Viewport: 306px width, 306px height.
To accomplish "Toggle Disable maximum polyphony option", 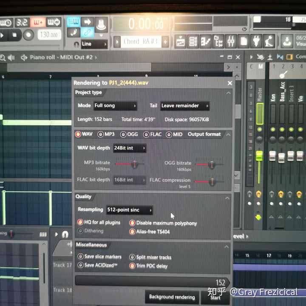I will (163, 223).
